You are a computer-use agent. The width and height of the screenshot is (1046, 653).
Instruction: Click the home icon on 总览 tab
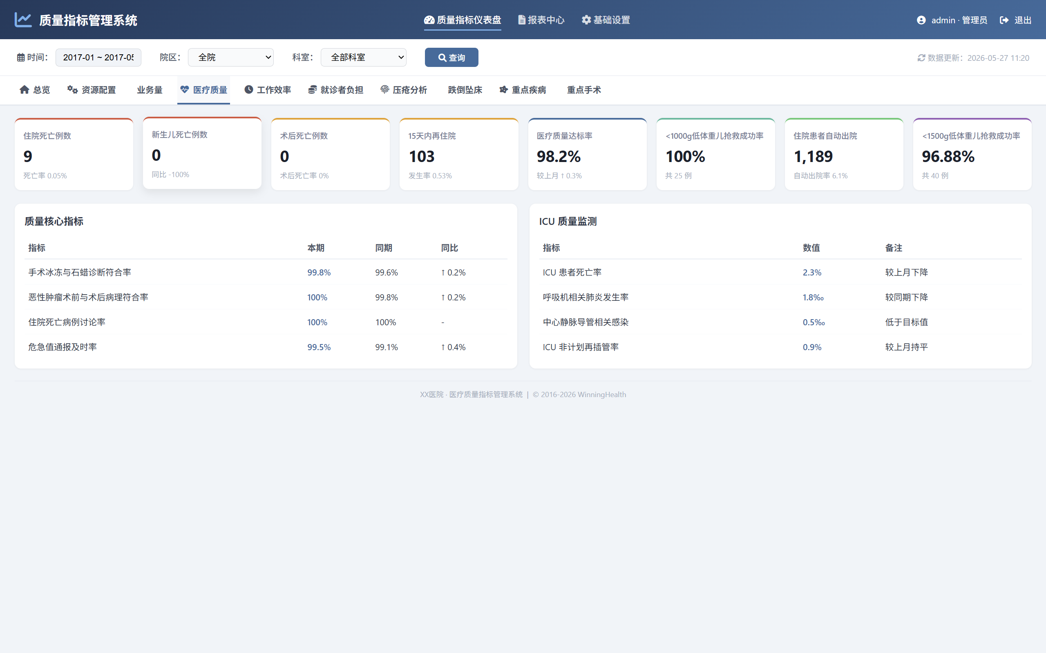(x=24, y=89)
